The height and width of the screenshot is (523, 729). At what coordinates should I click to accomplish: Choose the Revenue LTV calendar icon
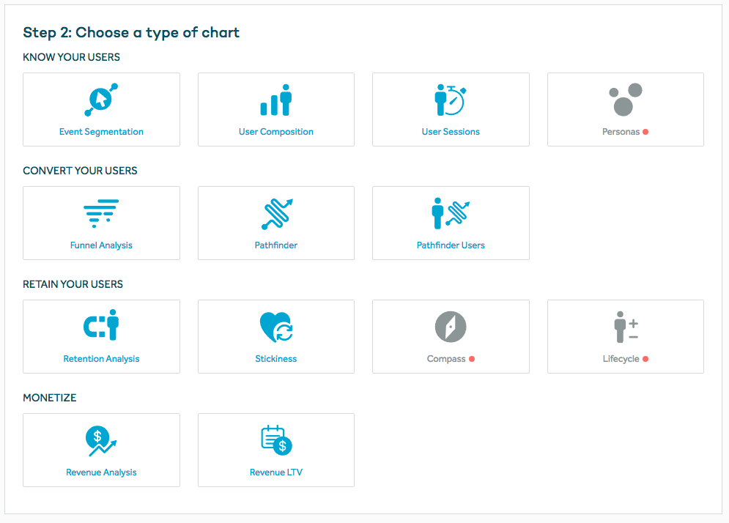coord(276,440)
